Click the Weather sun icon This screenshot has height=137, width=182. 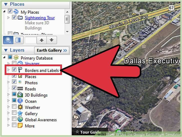click(20, 107)
